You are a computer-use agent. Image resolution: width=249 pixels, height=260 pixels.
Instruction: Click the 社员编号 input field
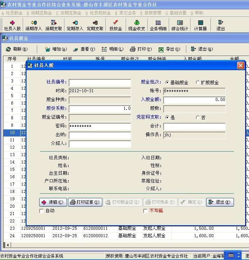coord(100,82)
